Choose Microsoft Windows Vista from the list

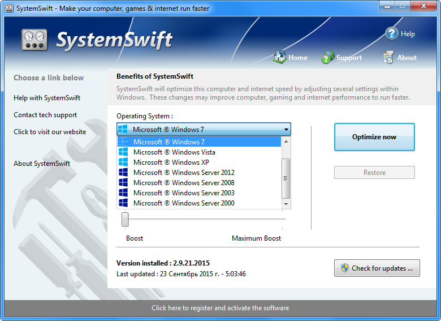tap(199, 152)
